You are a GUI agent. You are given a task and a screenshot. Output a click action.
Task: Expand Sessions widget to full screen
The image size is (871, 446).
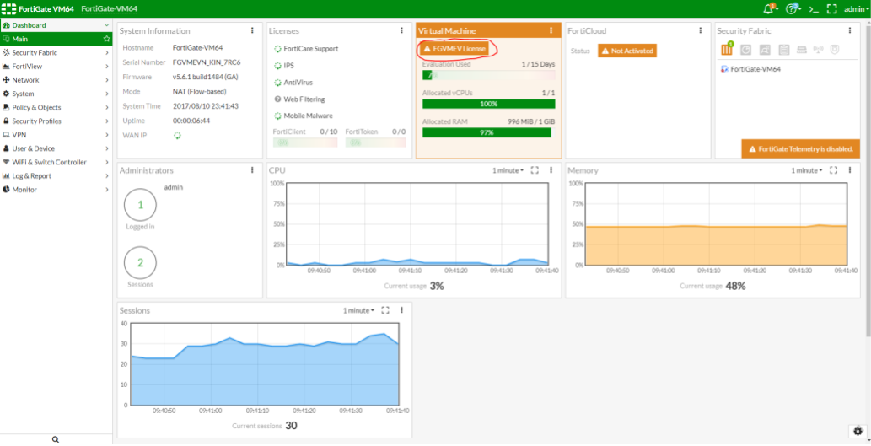[x=385, y=310]
